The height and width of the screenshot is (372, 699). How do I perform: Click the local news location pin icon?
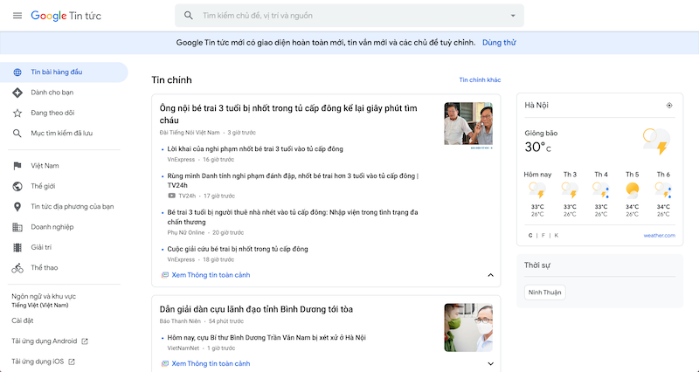17,207
